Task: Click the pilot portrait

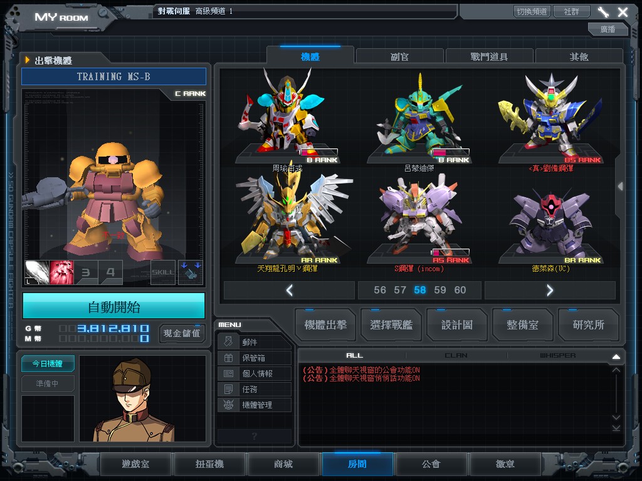Action: [x=142, y=399]
